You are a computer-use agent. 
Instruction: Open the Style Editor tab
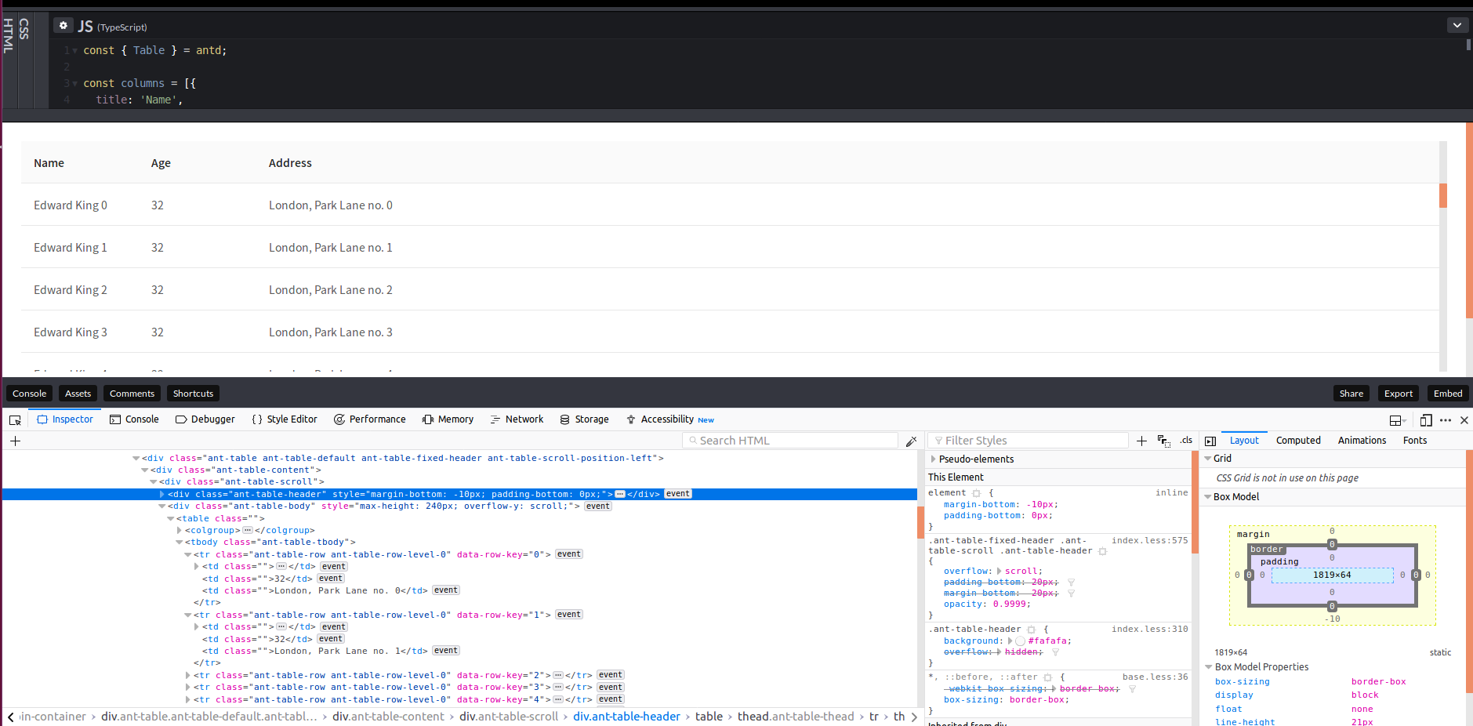point(284,419)
